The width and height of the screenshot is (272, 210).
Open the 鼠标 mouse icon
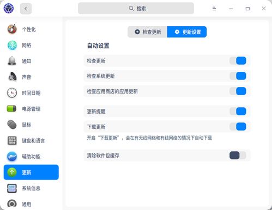click(12, 125)
